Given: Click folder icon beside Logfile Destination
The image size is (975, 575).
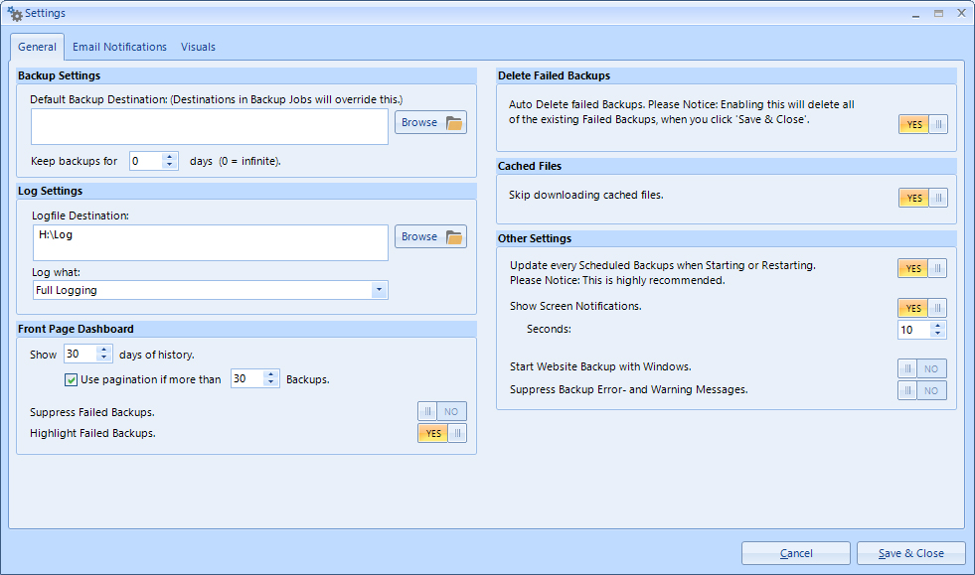Looking at the screenshot, I should coord(454,236).
